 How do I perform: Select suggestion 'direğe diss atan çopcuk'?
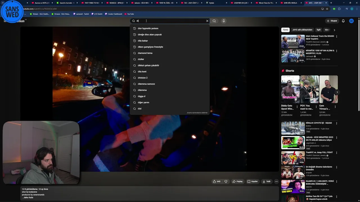click(170, 35)
